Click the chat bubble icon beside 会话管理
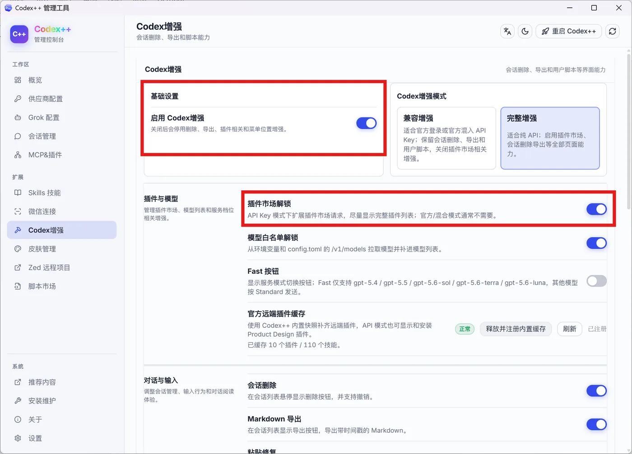This screenshot has width=632, height=454. pos(18,136)
